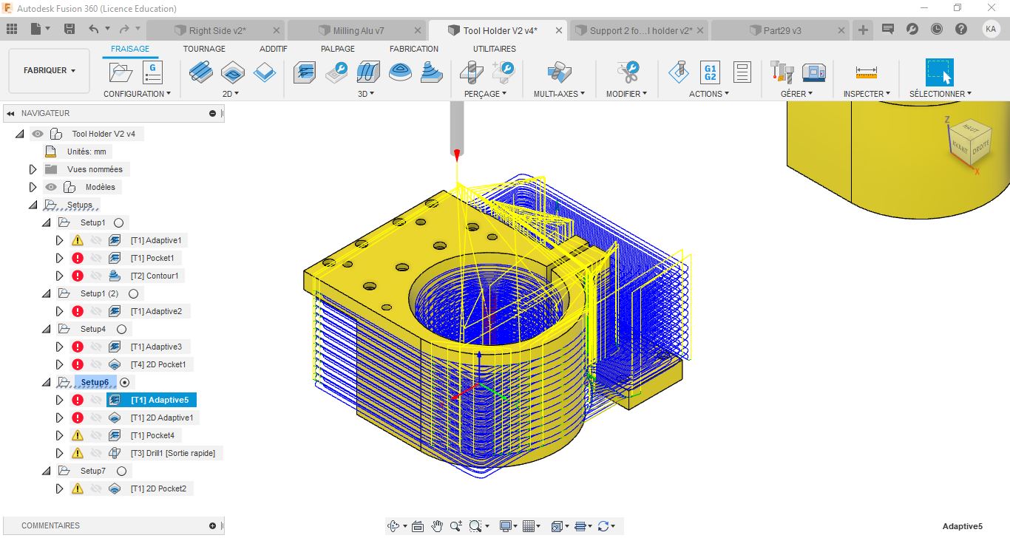Select the Unités: mm entry

click(86, 151)
